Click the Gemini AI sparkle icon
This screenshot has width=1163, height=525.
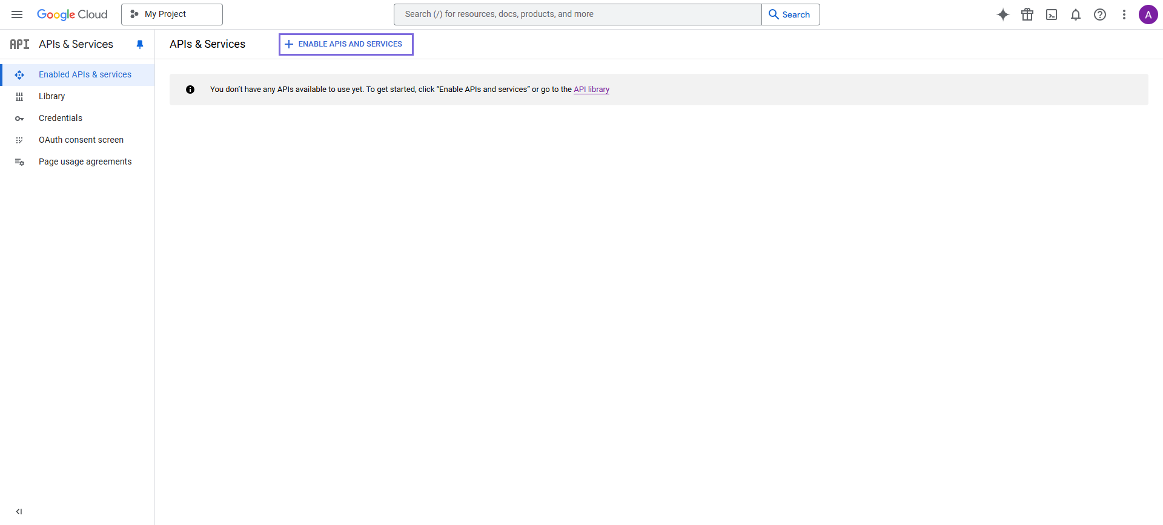pos(1003,15)
